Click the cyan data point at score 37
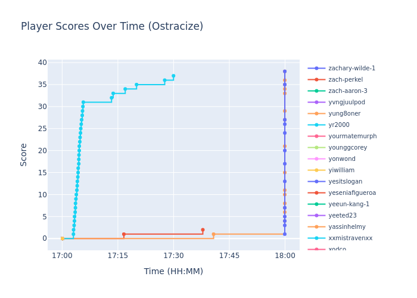Viewport: 417px width, 298px height. click(173, 76)
